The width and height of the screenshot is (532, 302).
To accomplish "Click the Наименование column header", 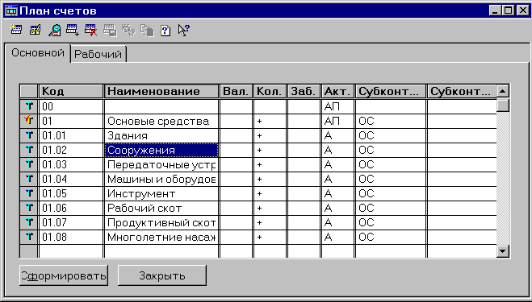I will (x=161, y=92).
